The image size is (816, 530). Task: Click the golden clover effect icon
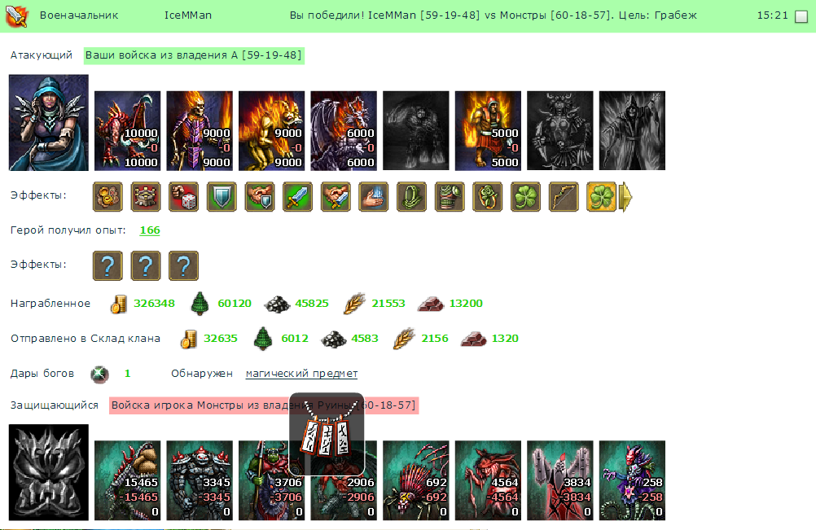click(x=601, y=196)
